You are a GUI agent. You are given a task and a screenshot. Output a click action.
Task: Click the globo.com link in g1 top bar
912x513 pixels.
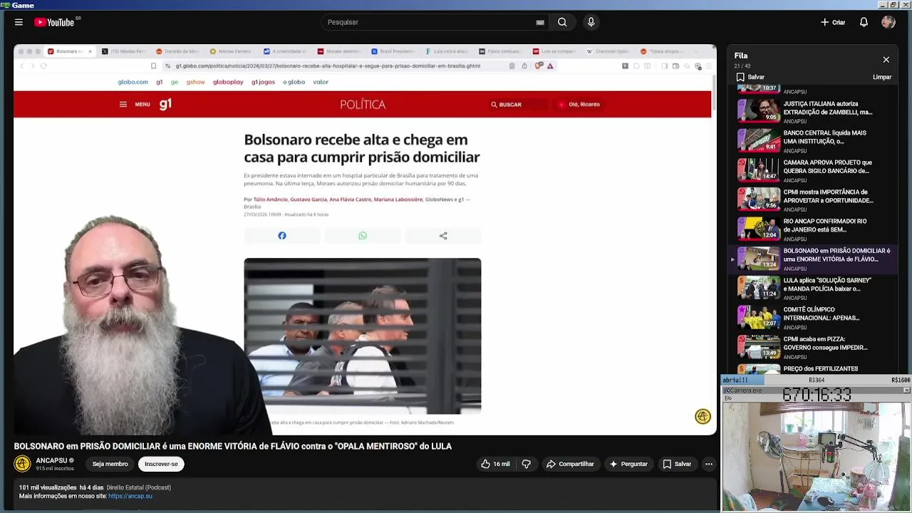133,82
